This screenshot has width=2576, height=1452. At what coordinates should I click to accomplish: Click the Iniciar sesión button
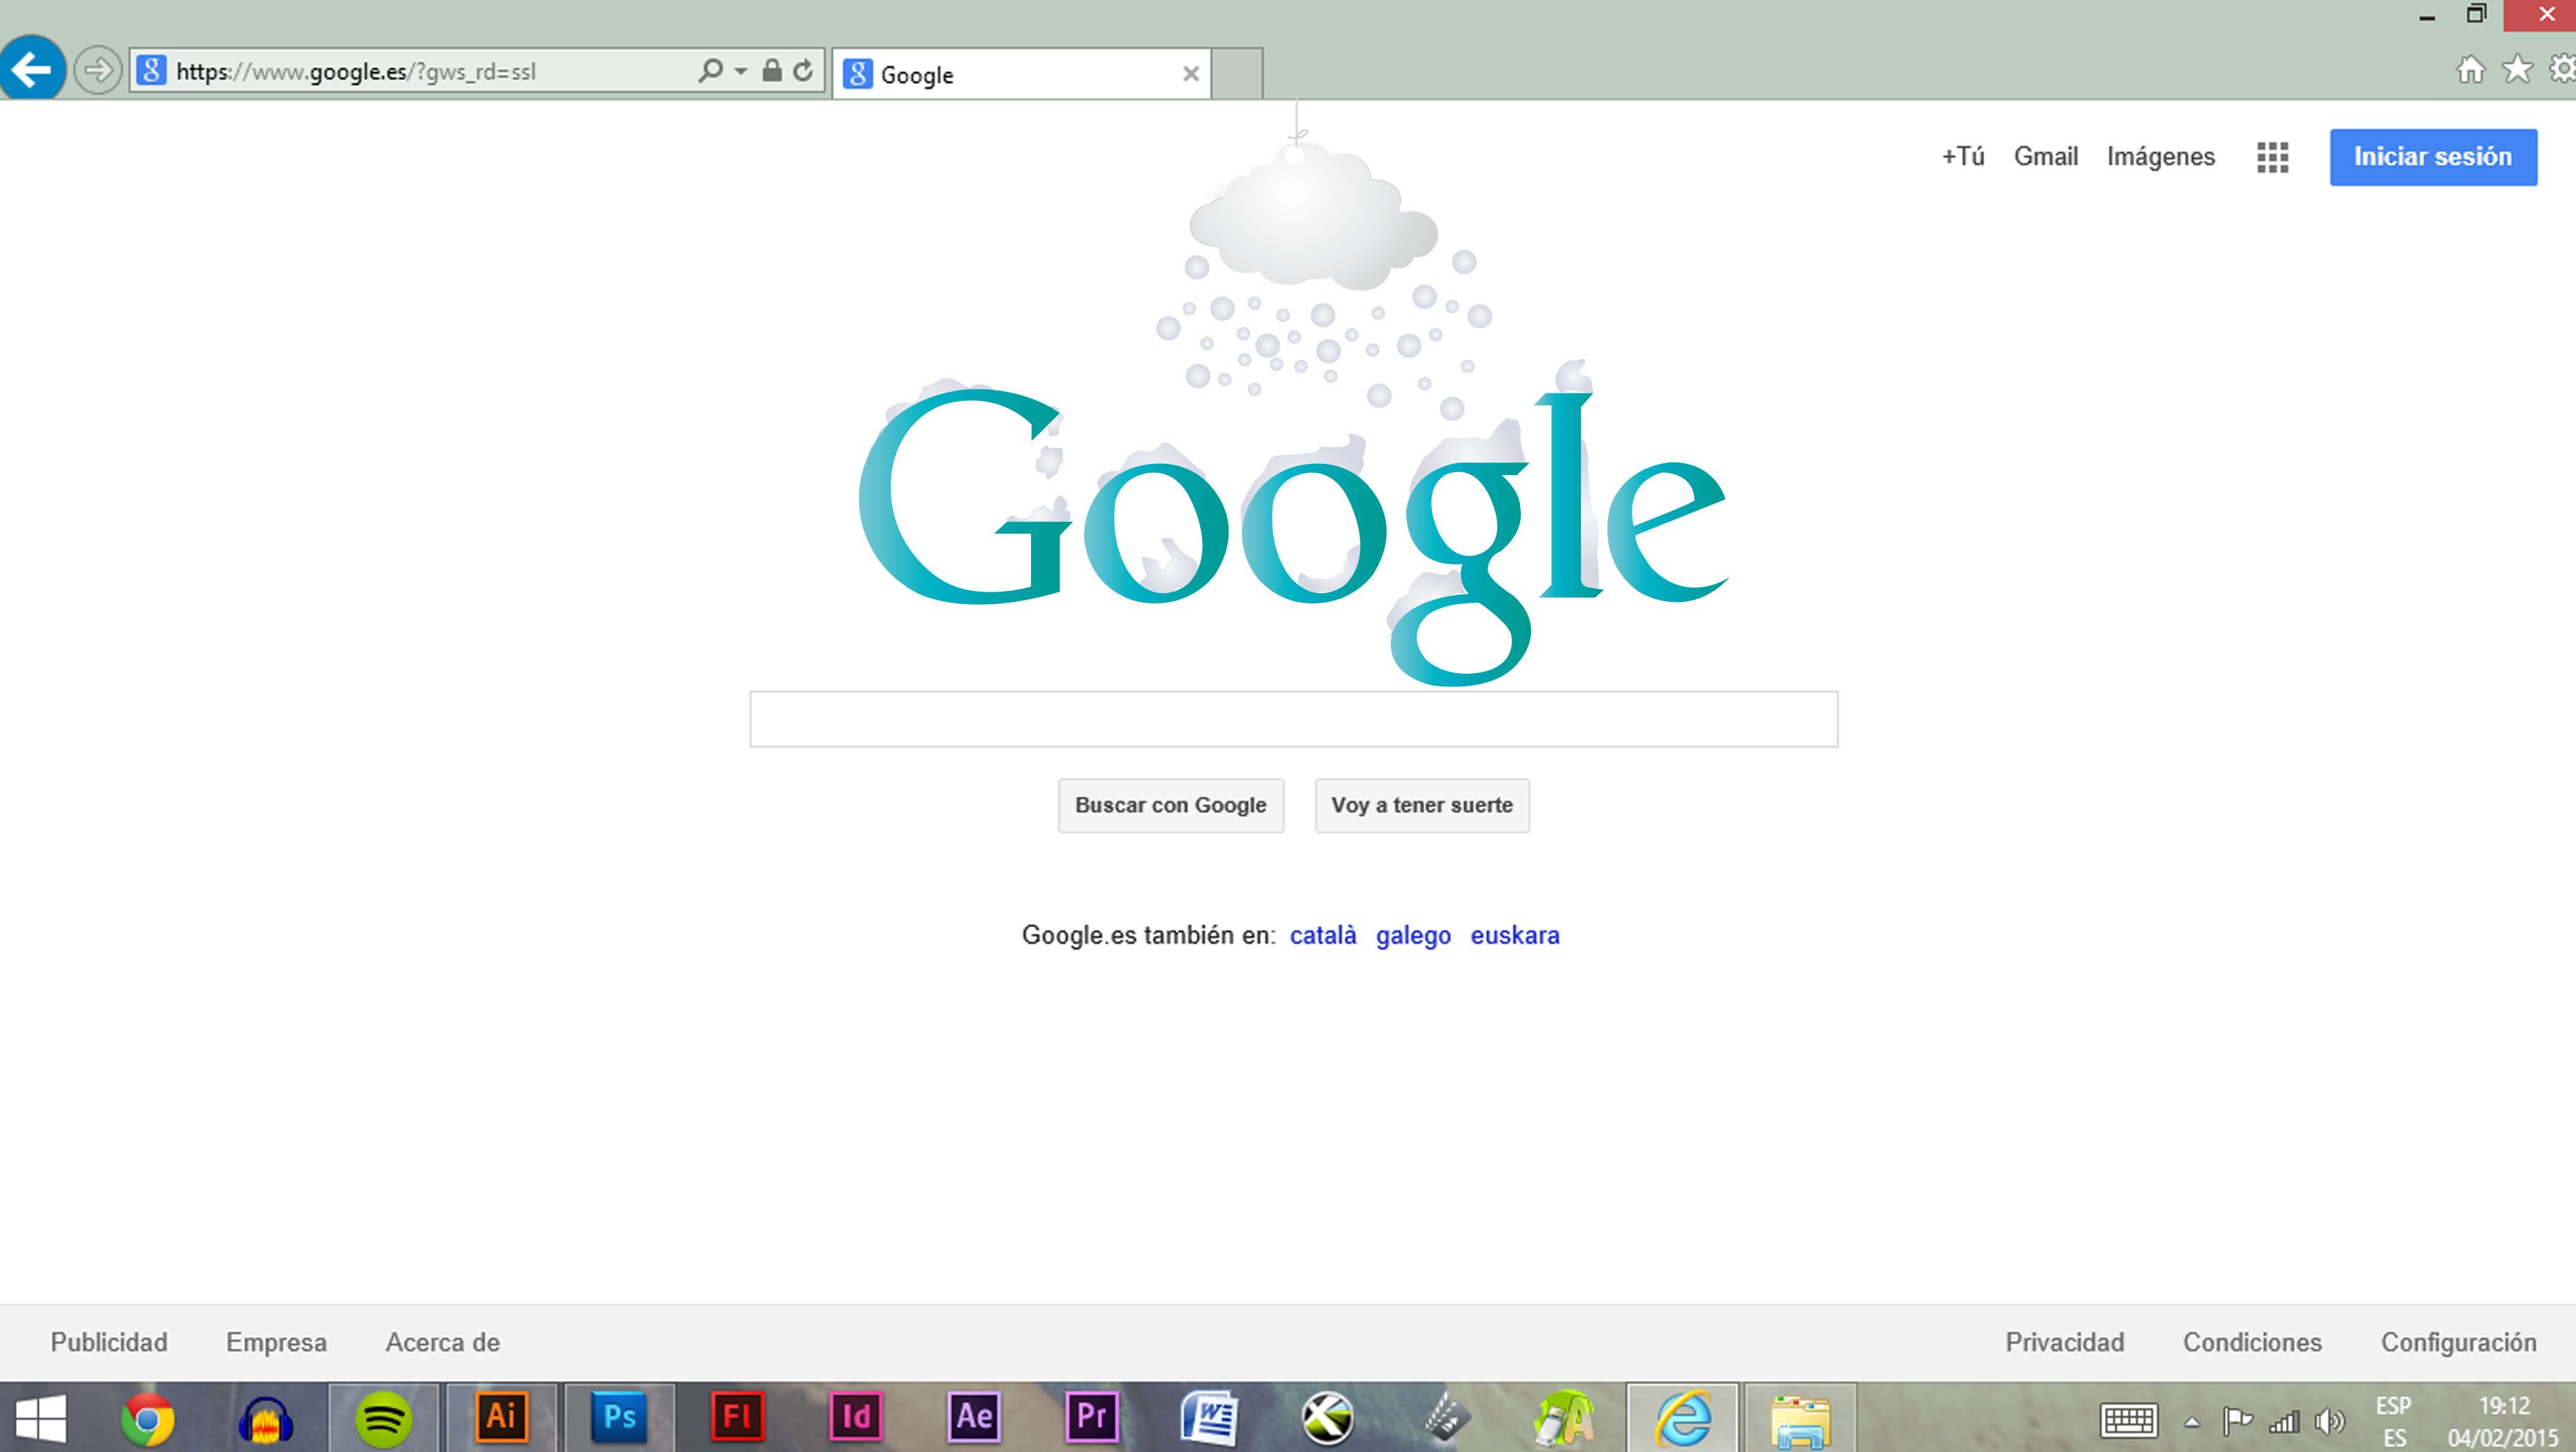2432,157
